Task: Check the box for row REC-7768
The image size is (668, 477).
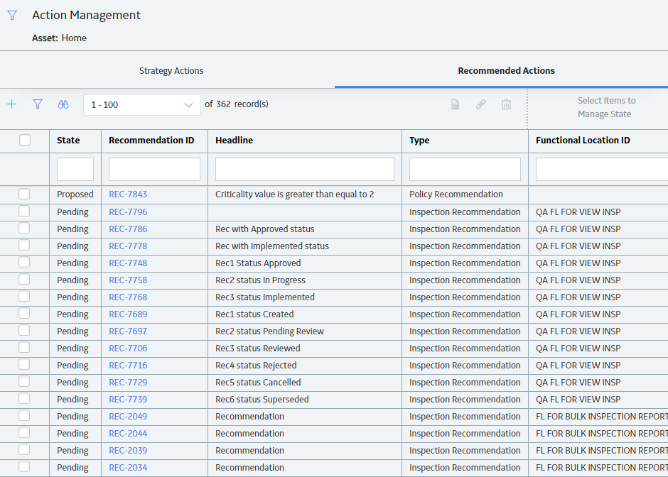Action: pyautogui.click(x=24, y=296)
